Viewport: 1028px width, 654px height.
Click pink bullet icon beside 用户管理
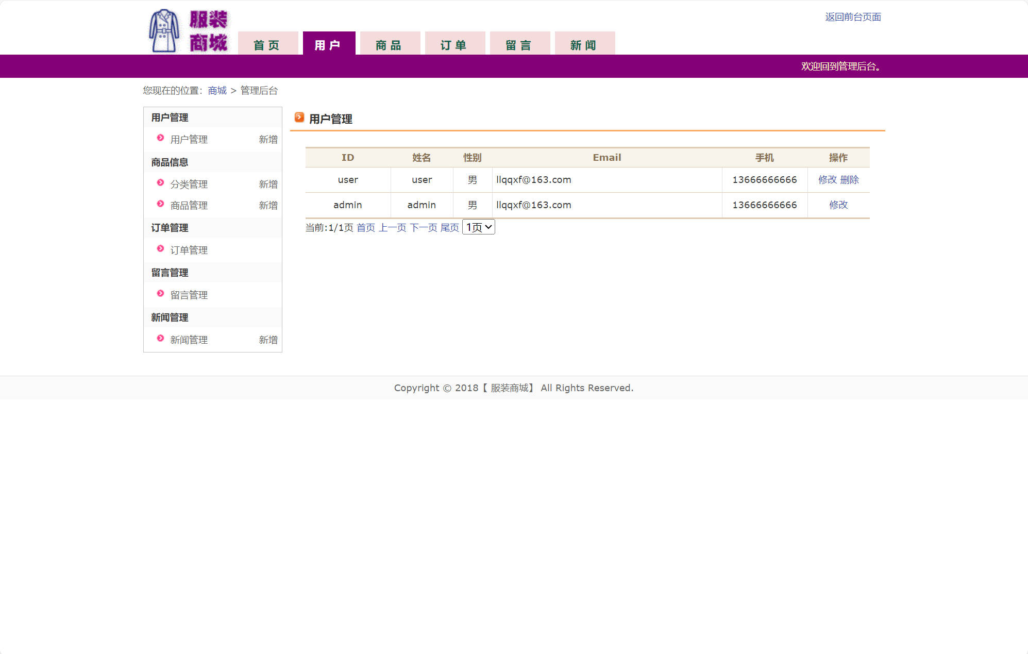[x=160, y=138]
